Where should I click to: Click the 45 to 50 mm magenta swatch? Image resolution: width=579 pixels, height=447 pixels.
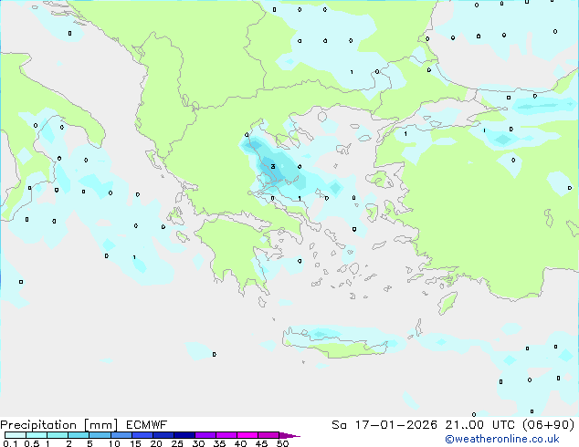coord(268,435)
